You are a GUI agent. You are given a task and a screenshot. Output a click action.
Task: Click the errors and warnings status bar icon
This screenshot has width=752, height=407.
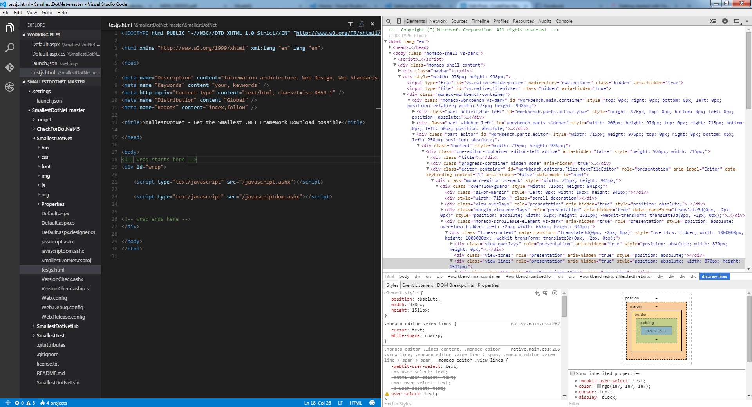[25, 403]
